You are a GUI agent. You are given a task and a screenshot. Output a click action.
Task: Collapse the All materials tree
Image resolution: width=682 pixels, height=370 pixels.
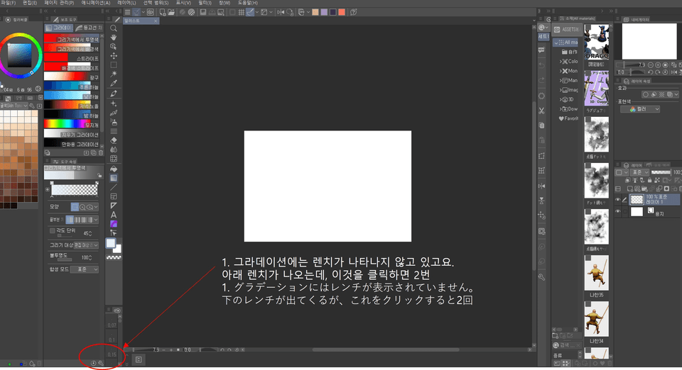tap(556, 43)
